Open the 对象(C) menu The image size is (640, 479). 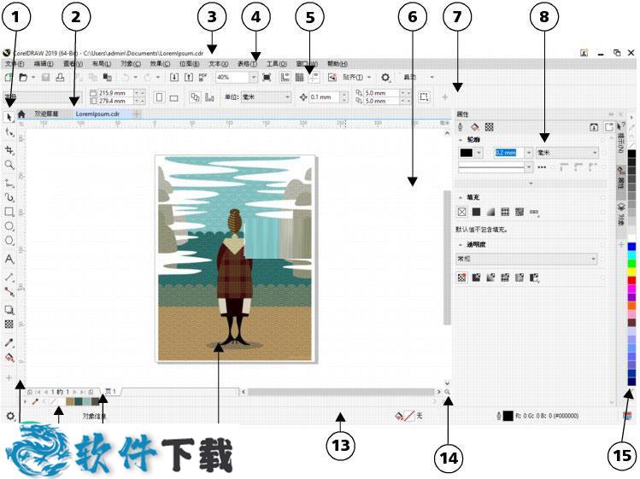(x=131, y=63)
